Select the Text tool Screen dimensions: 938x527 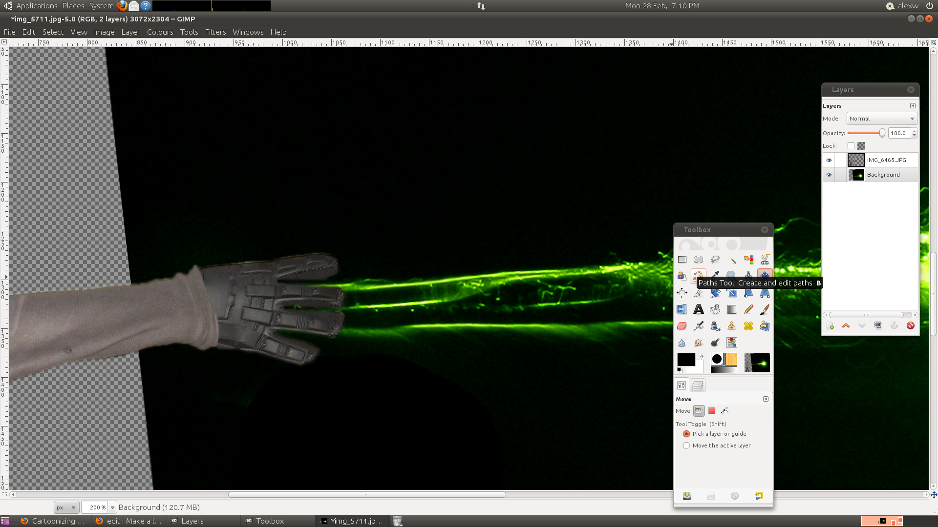(699, 309)
